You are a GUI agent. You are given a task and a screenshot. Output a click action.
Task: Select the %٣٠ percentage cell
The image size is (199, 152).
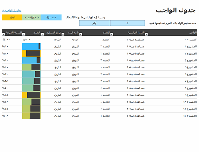tap(5, 74)
